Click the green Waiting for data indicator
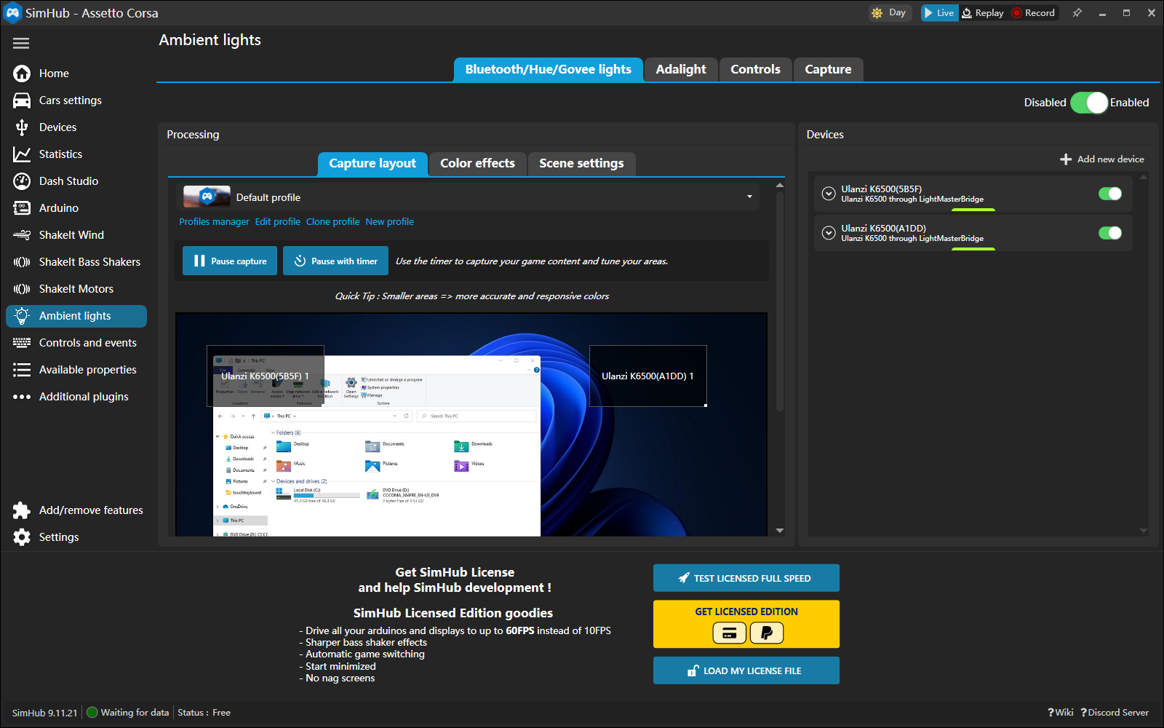 [x=92, y=713]
